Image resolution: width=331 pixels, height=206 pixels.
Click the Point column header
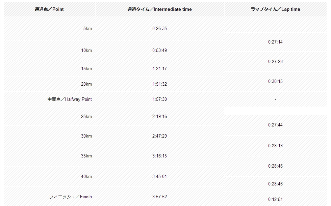pyautogui.click(x=49, y=9)
